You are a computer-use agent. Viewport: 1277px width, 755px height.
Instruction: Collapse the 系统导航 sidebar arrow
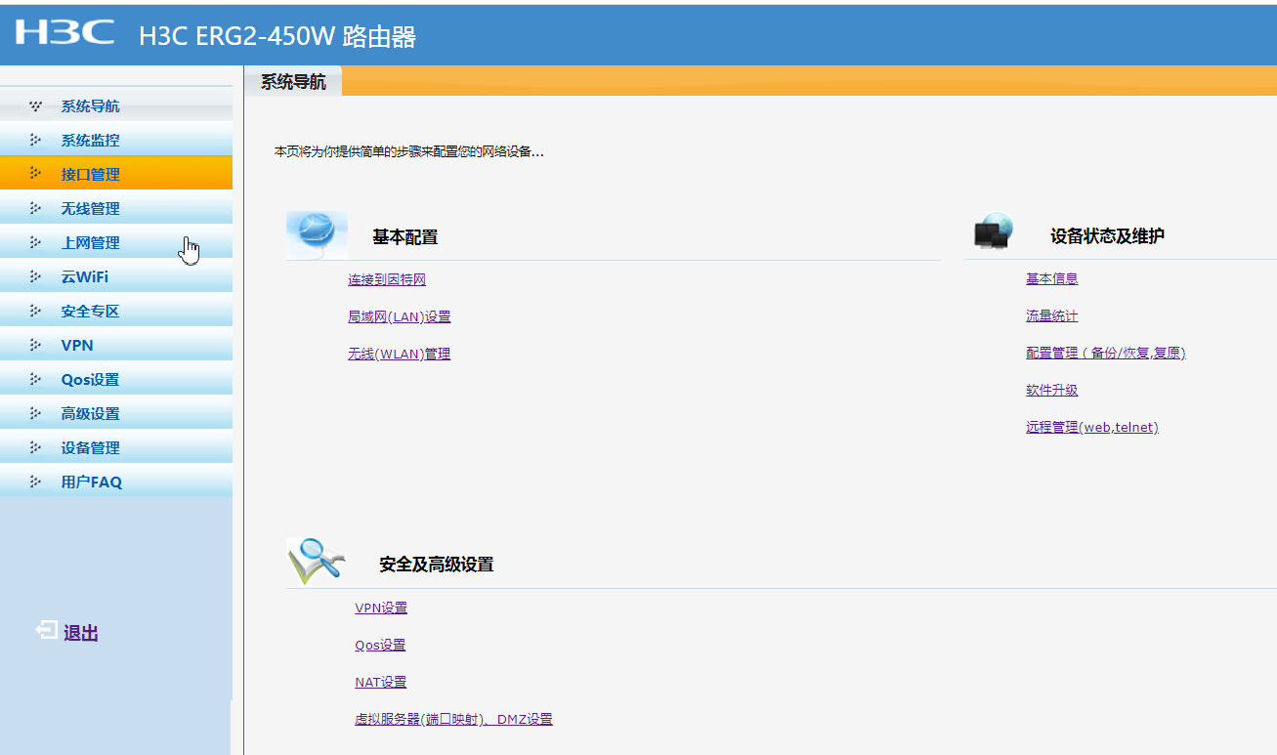point(36,105)
